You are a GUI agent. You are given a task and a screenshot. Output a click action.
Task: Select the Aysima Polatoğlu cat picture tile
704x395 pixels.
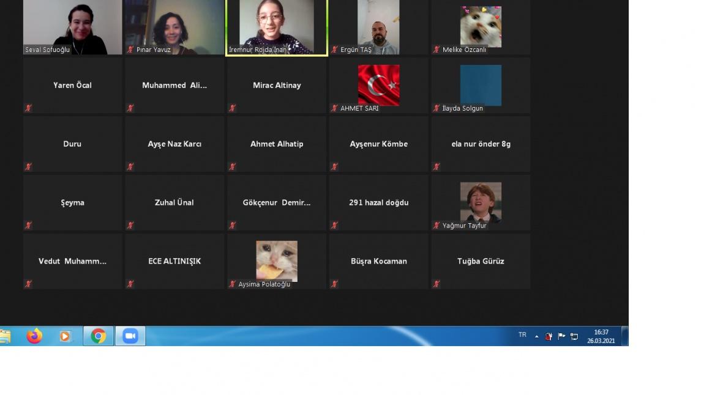[x=277, y=261]
